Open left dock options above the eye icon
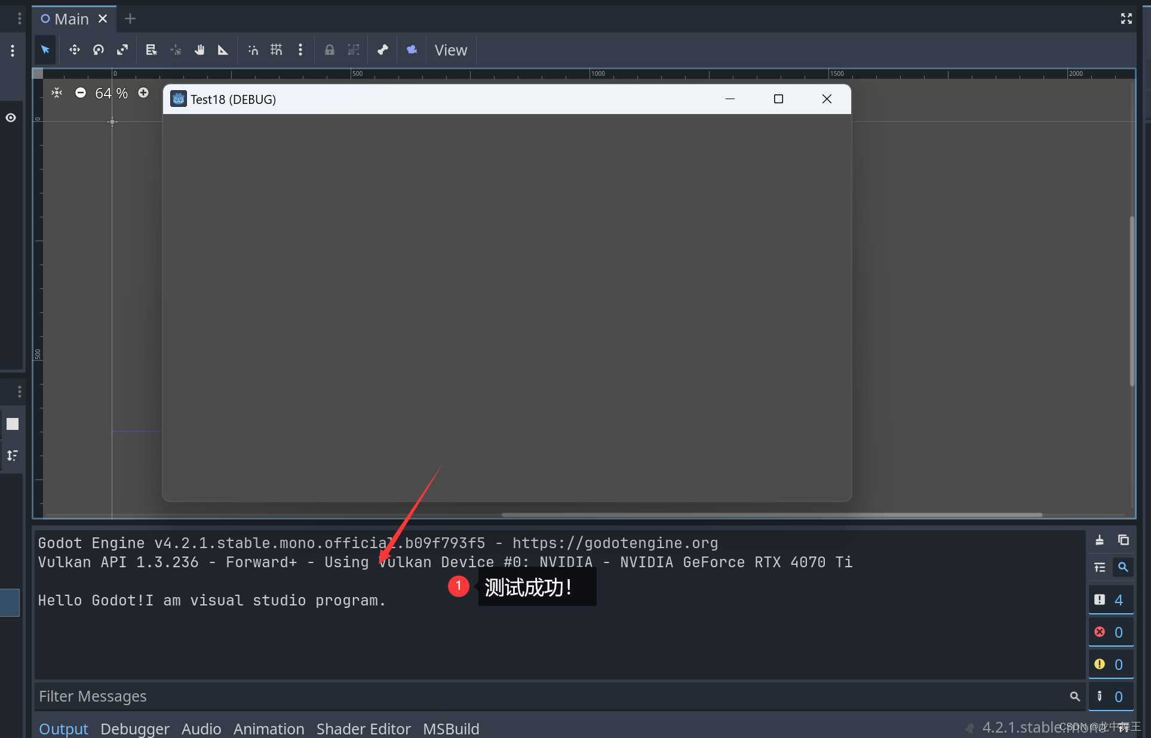 [13, 51]
